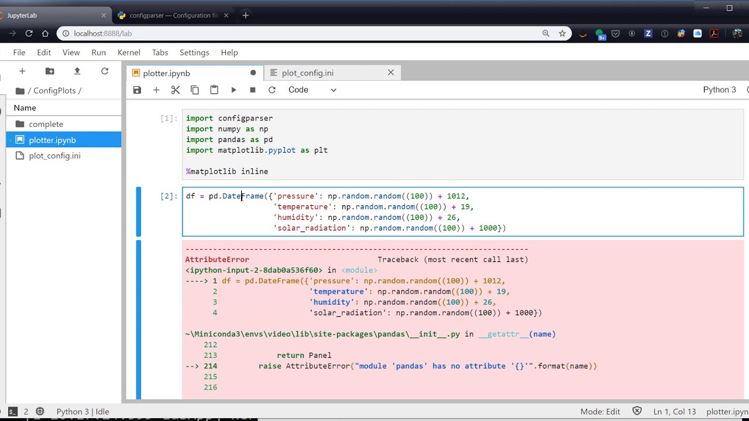749x421 pixels.
Task: Open the Settings menu
Action: pyautogui.click(x=194, y=53)
